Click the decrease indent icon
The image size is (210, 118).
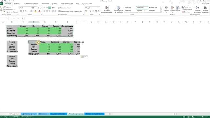click(x=53, y=11)
